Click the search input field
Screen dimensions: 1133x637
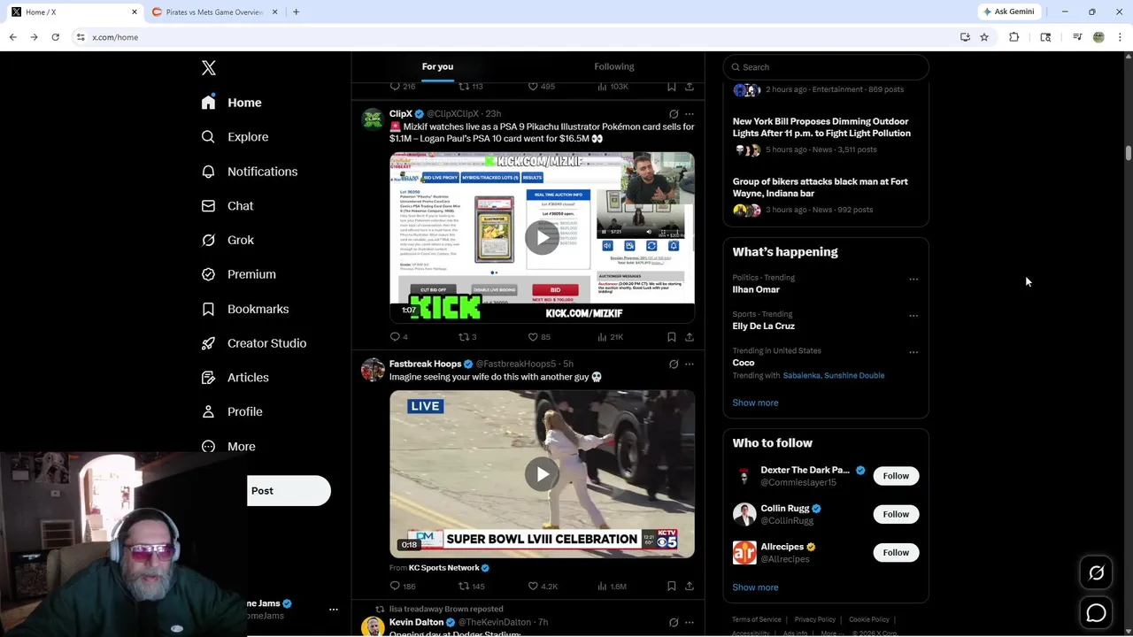(826, 67)
